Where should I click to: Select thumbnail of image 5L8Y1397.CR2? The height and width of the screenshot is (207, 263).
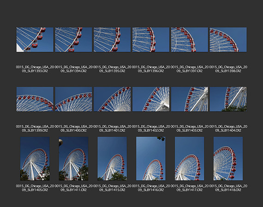point(190,40)
